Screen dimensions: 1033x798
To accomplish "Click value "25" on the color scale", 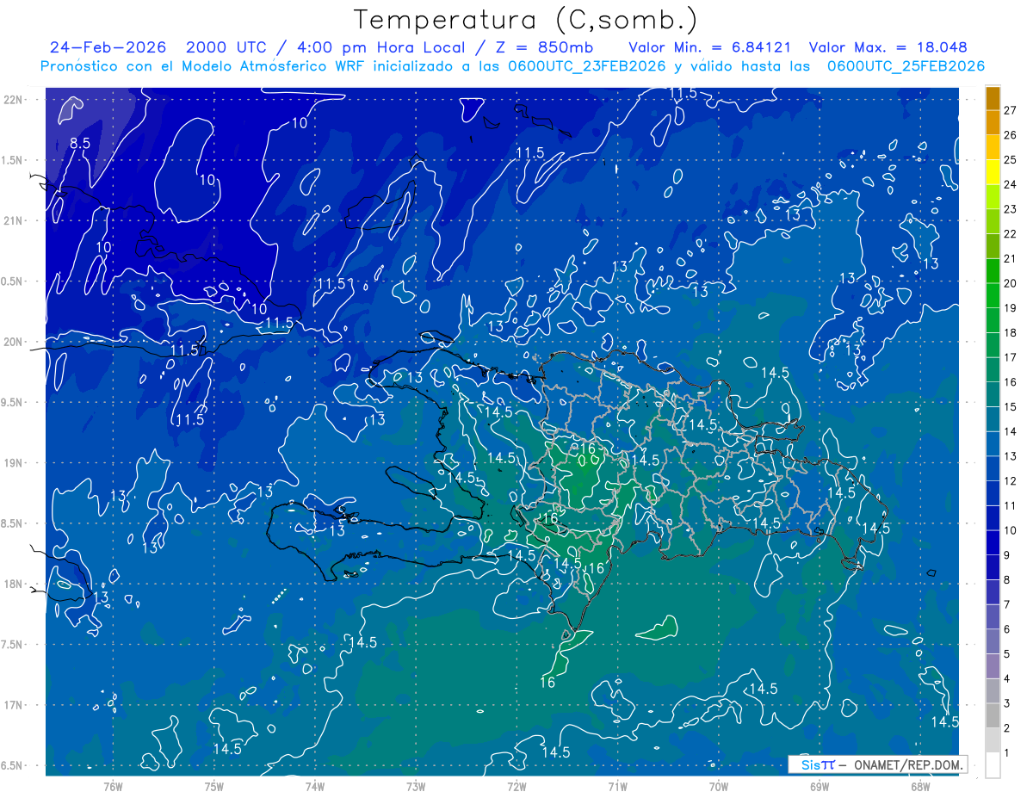I will pos(1010,160).
